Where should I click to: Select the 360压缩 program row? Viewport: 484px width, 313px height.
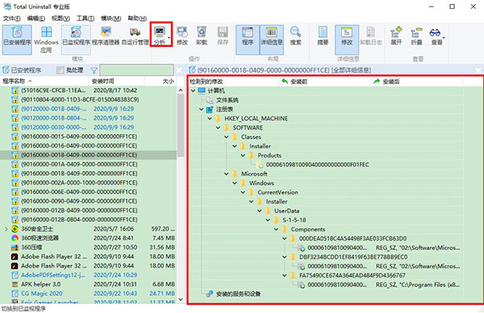pyautogui.click(x=88, y=247)
